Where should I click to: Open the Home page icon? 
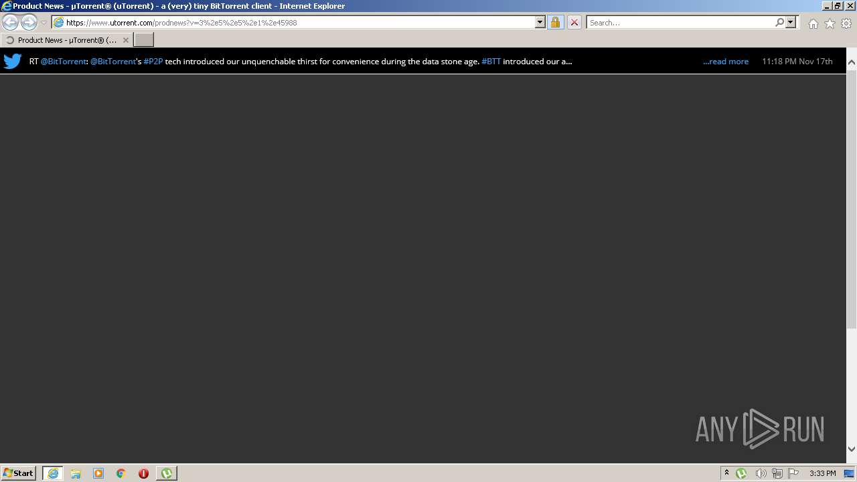pos(813,23)
